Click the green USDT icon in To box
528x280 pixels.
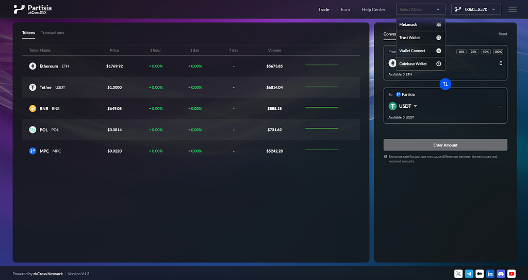[392, 106]
